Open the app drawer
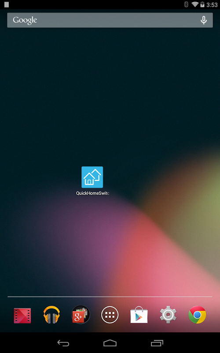Screen dimensions: 220x353 pyautogui.click(x=110, y=315)
